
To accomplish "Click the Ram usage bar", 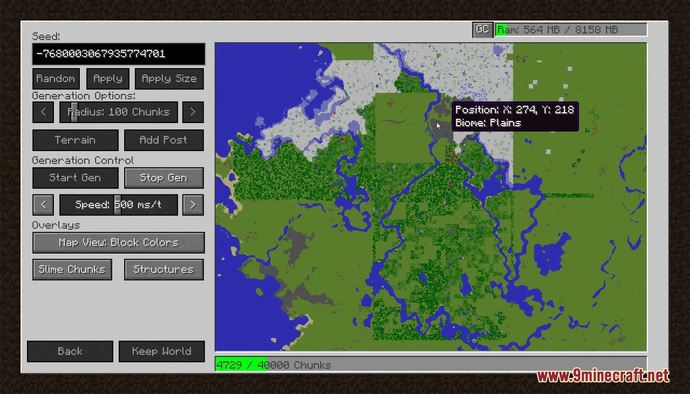I will [x=571, y=30].
